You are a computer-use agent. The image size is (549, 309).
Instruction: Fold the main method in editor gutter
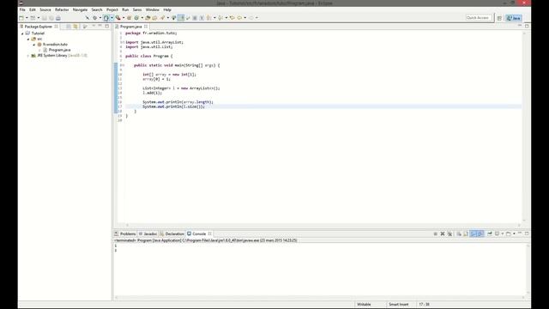point(124,65)
